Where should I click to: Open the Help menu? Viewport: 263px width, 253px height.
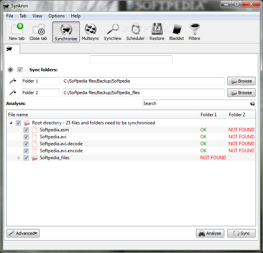[76, 16]
